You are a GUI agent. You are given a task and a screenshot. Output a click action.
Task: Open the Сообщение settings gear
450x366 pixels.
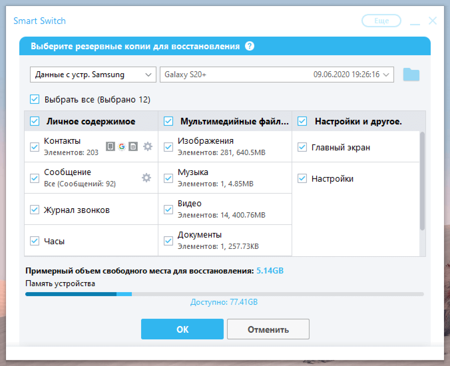(x=146, y=177)
